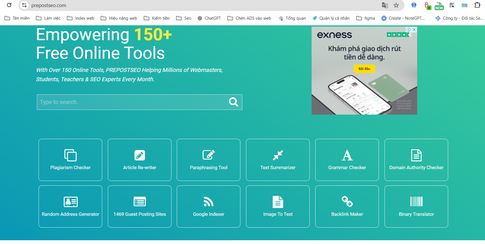The width and height of the screenshot is (485, 245).
Task: Open the Làm việc bookmark folder
Action: coord(48,18)
